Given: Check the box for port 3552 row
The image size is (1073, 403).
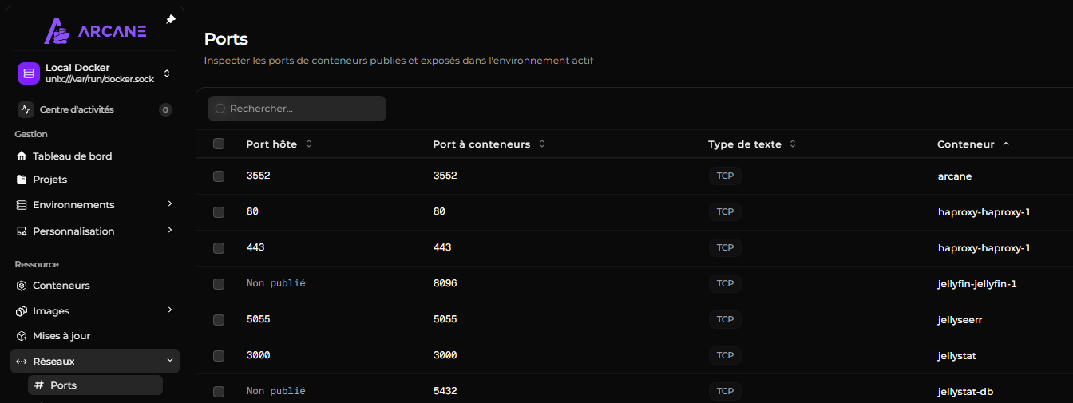Looking at the screenshot, I should point(219,176).
